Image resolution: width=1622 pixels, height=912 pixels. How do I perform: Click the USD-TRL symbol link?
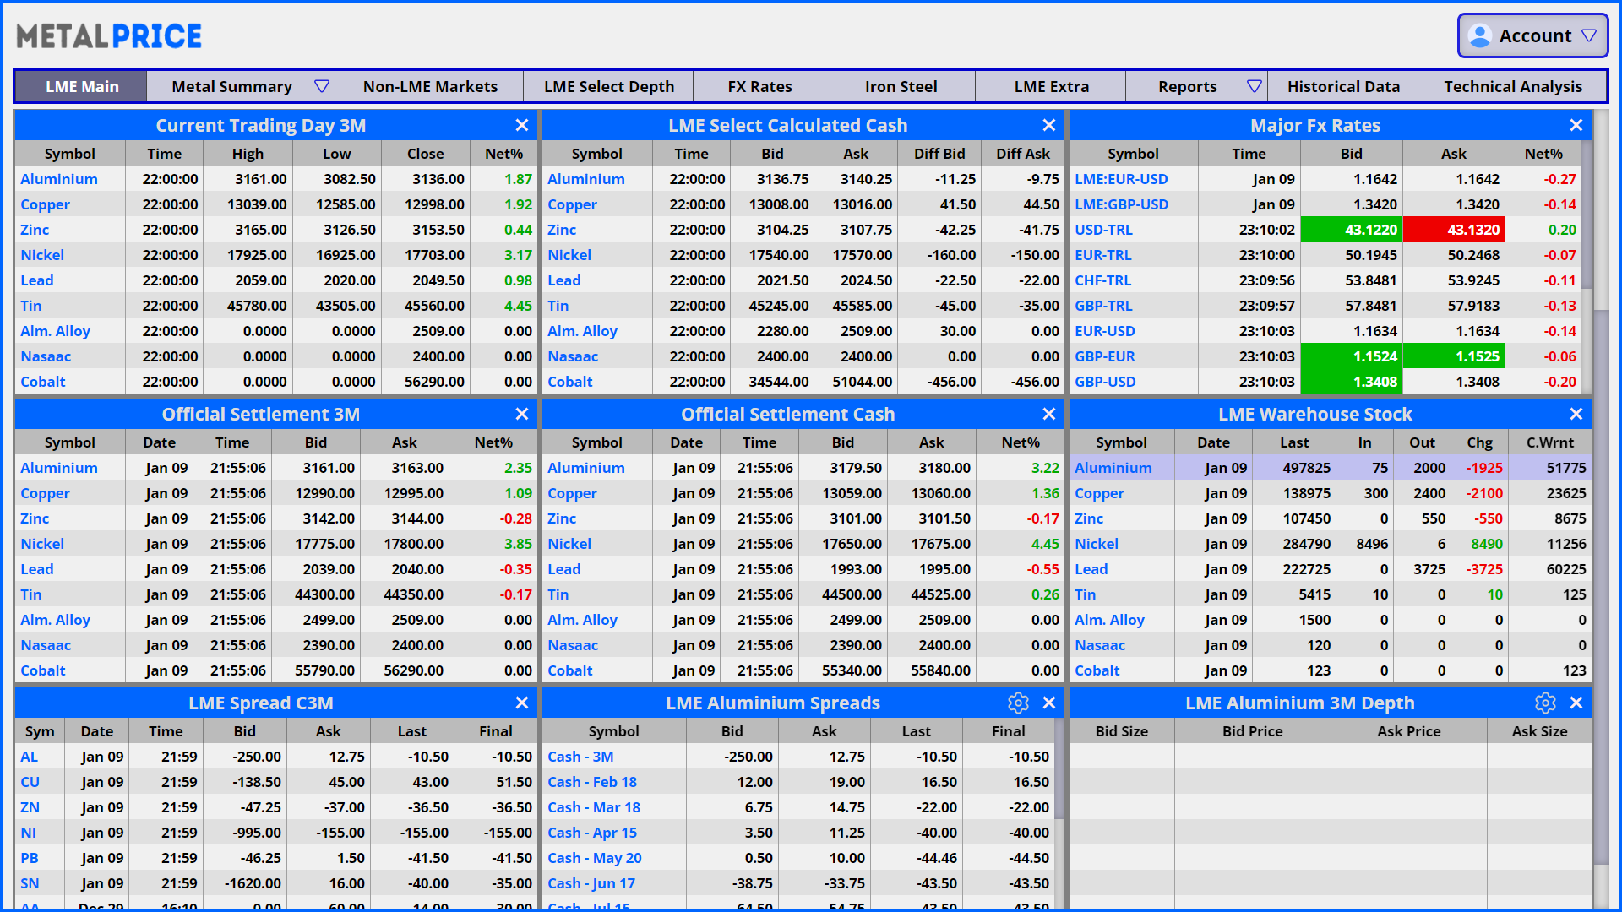tap(1103, 230)
